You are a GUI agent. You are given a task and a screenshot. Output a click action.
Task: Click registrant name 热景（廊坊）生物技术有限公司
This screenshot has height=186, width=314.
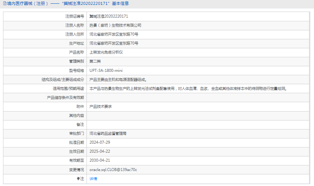click(115, 25)
